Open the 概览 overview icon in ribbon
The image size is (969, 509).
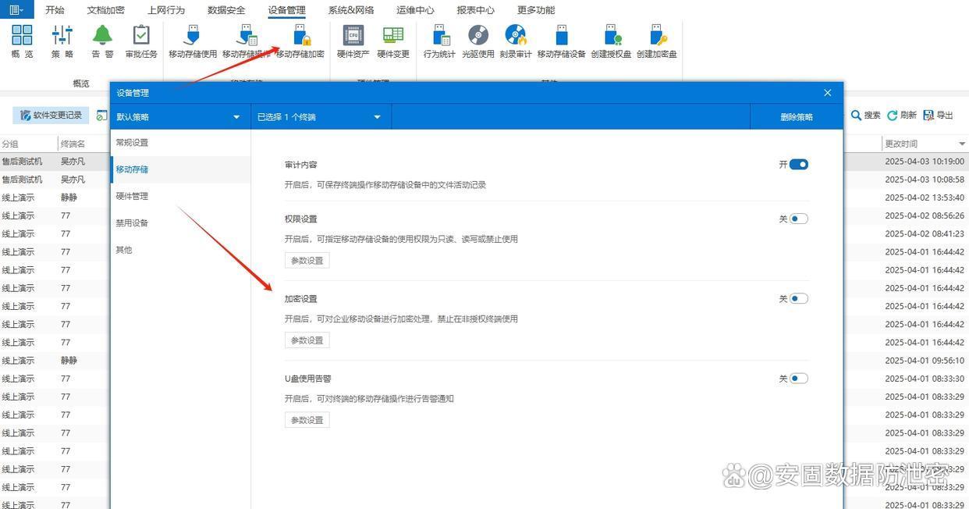pos(22,36)
